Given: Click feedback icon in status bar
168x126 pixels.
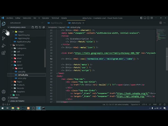Looking at the screenshot, I should coord(160,104).
